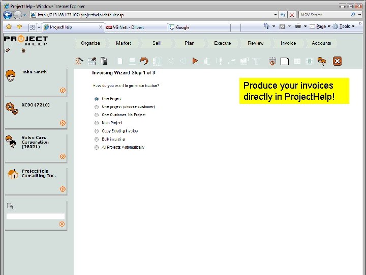This screenshot has width=366, height=275.
Task: Open a new blank browser tab
Action: tap(235, 28)
